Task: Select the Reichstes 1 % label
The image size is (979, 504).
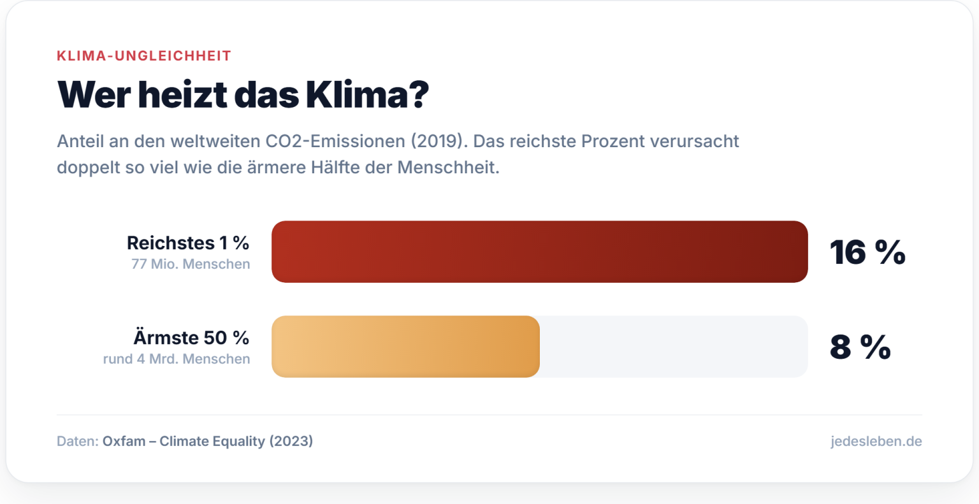Action: point(188,243)
